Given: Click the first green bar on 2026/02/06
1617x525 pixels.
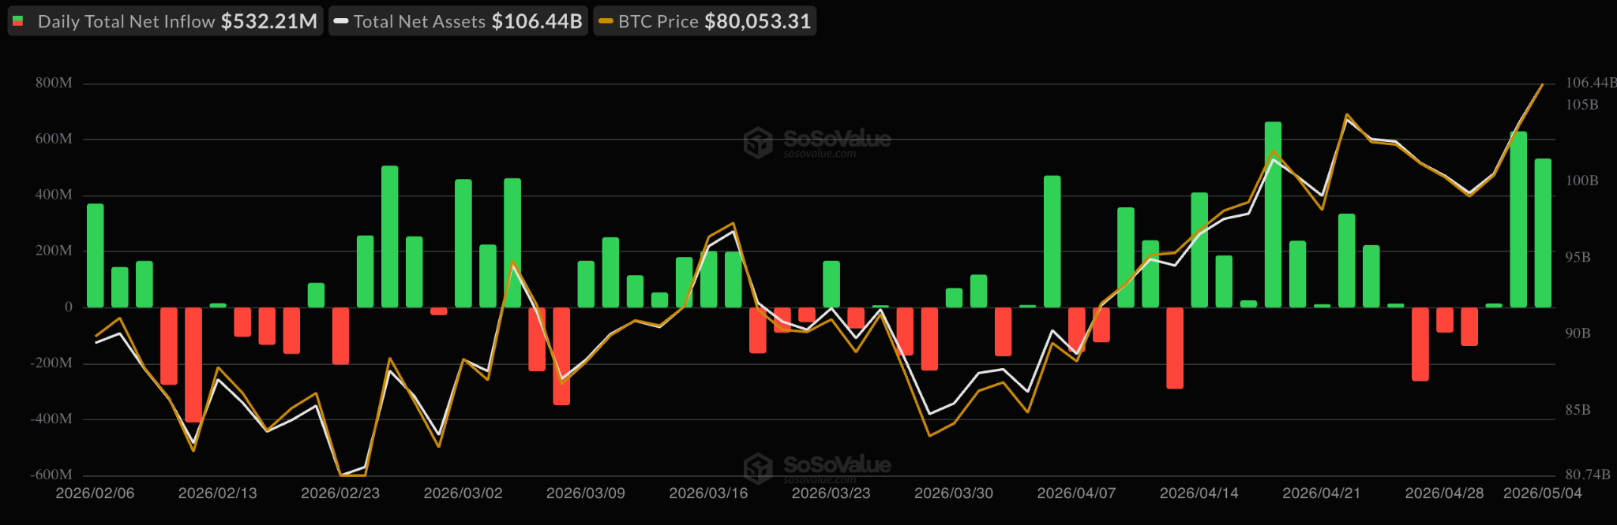Looking at the screenshot, I should coord(95,255).
